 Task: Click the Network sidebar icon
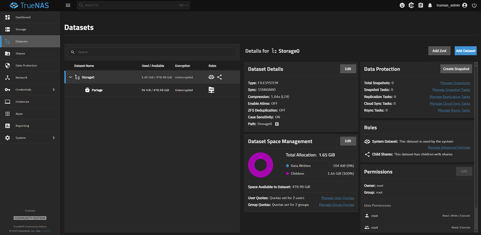(x=8, y=78)
